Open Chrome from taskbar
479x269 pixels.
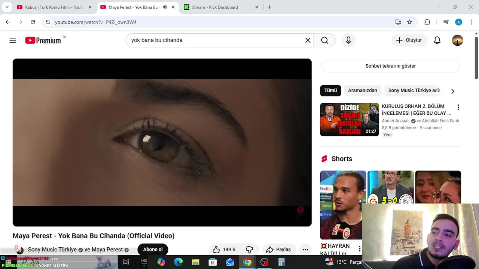tap(247, 262)
